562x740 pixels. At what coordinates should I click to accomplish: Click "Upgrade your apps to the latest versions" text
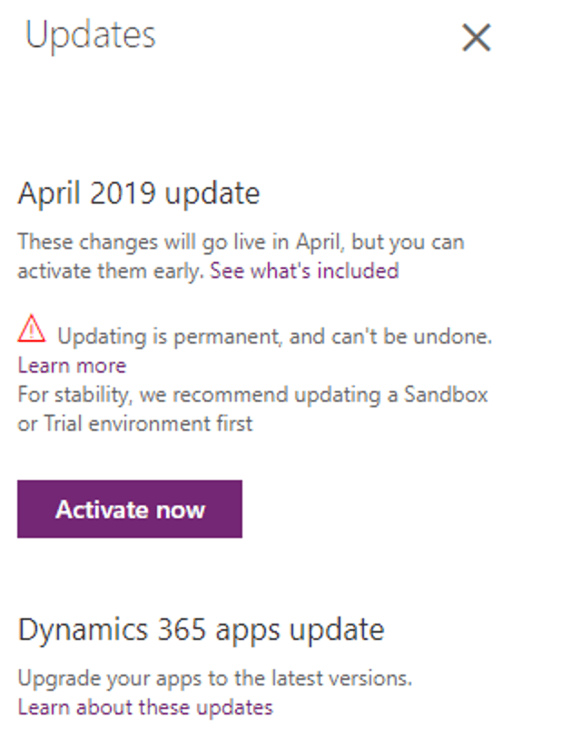pos(215,679)
